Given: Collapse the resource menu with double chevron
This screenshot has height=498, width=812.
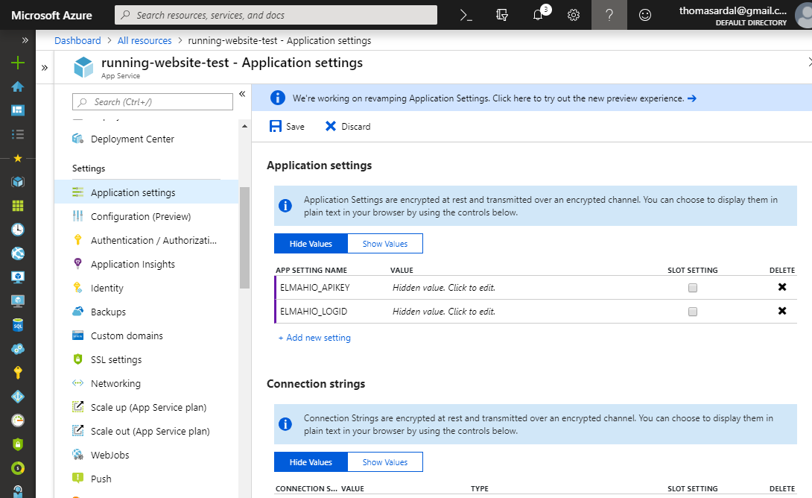Looking at the screenshot, I should click(x=242, y=94).
